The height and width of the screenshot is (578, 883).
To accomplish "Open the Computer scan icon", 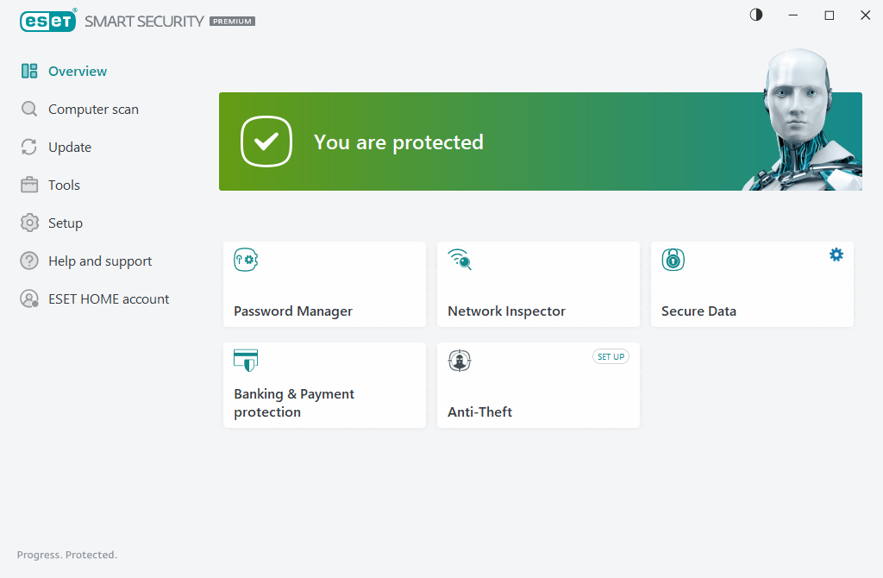I will point(28,109).
